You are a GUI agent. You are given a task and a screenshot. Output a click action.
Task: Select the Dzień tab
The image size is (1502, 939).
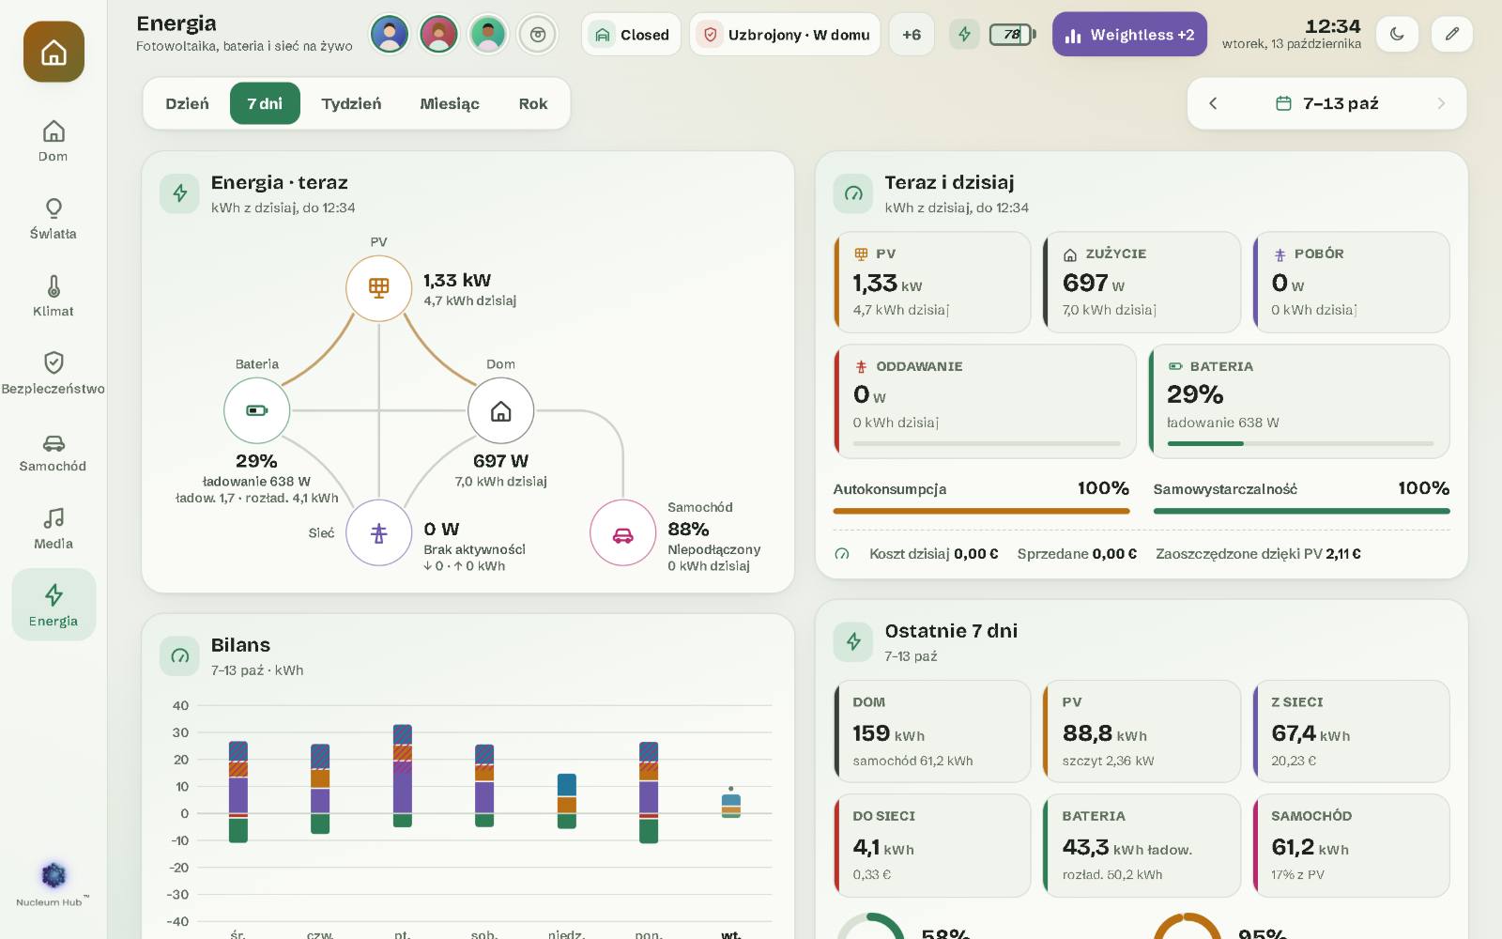click(x=187, y=103)
